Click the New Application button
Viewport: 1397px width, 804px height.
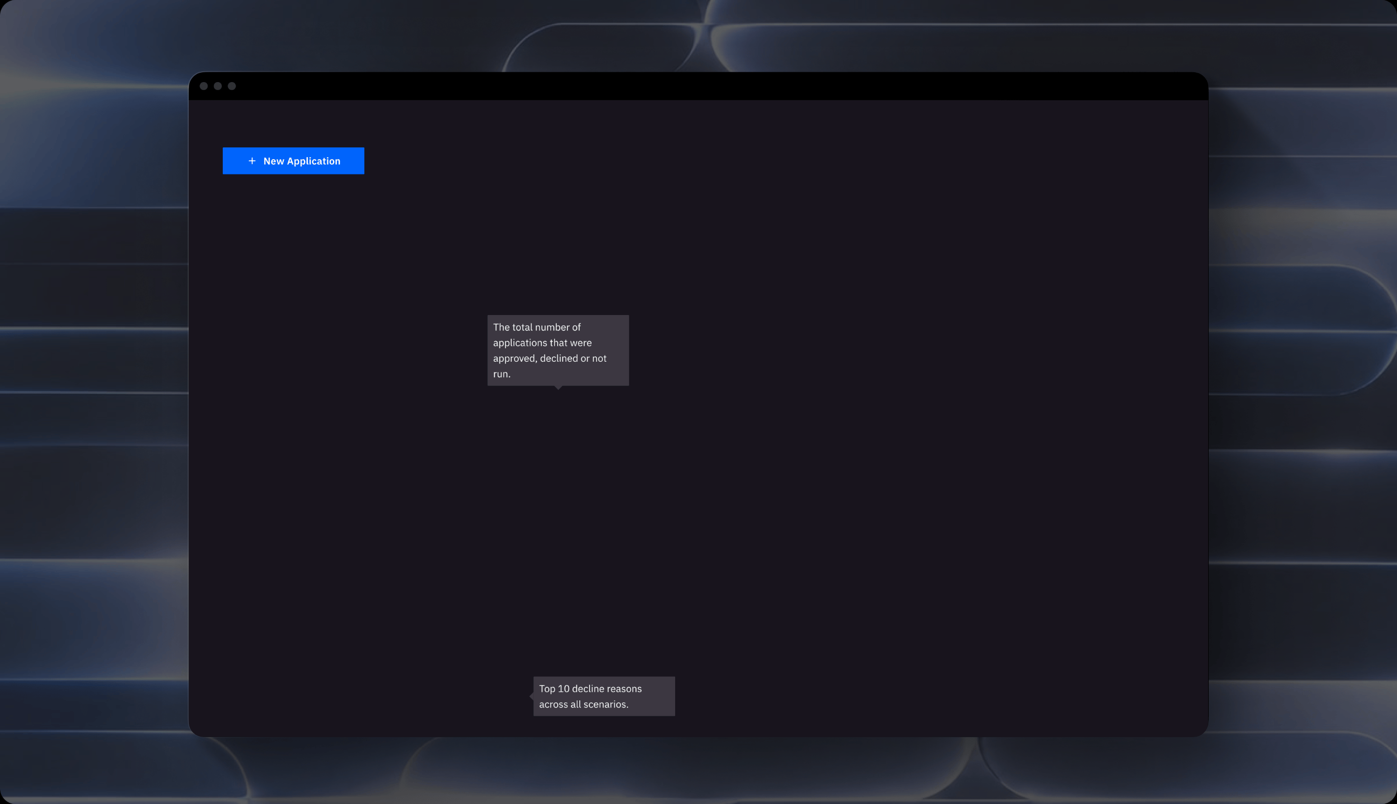click(x=294, y=161)
